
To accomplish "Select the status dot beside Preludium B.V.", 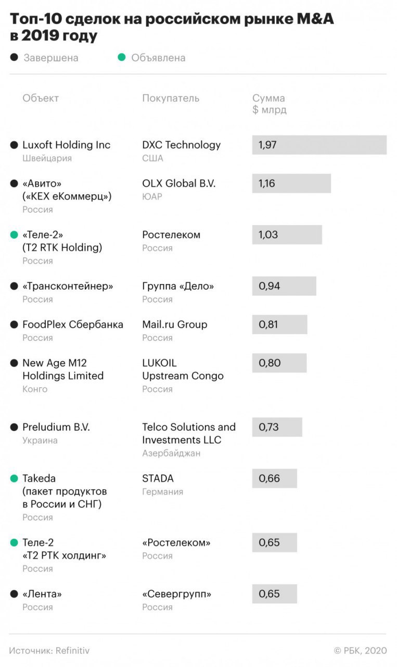I will (x=14, y=427).
